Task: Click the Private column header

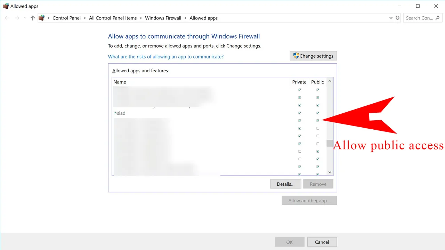Action: 299,82
